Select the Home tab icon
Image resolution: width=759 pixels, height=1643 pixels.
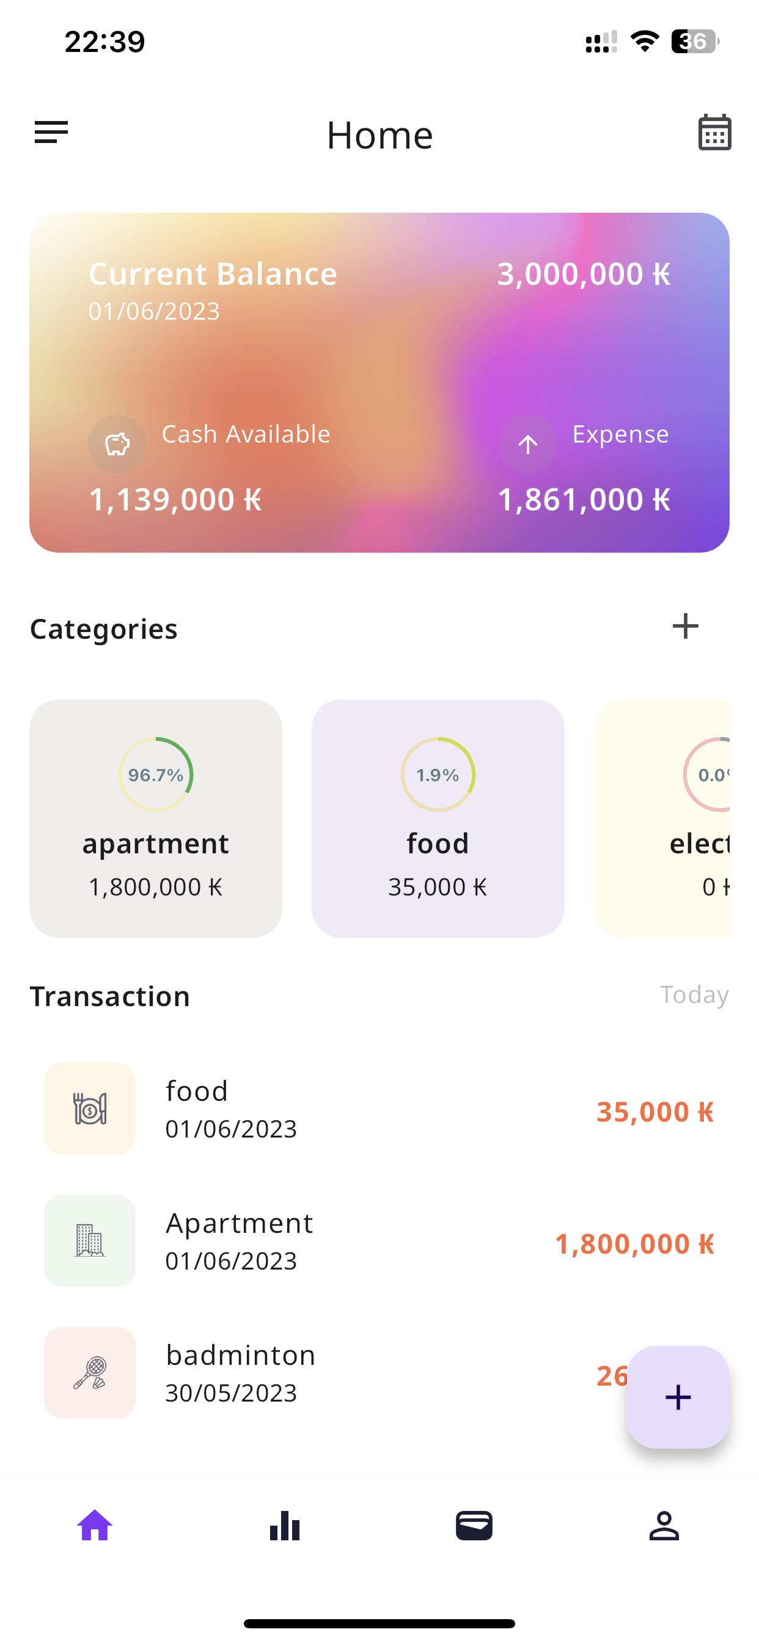[95, 1526]
